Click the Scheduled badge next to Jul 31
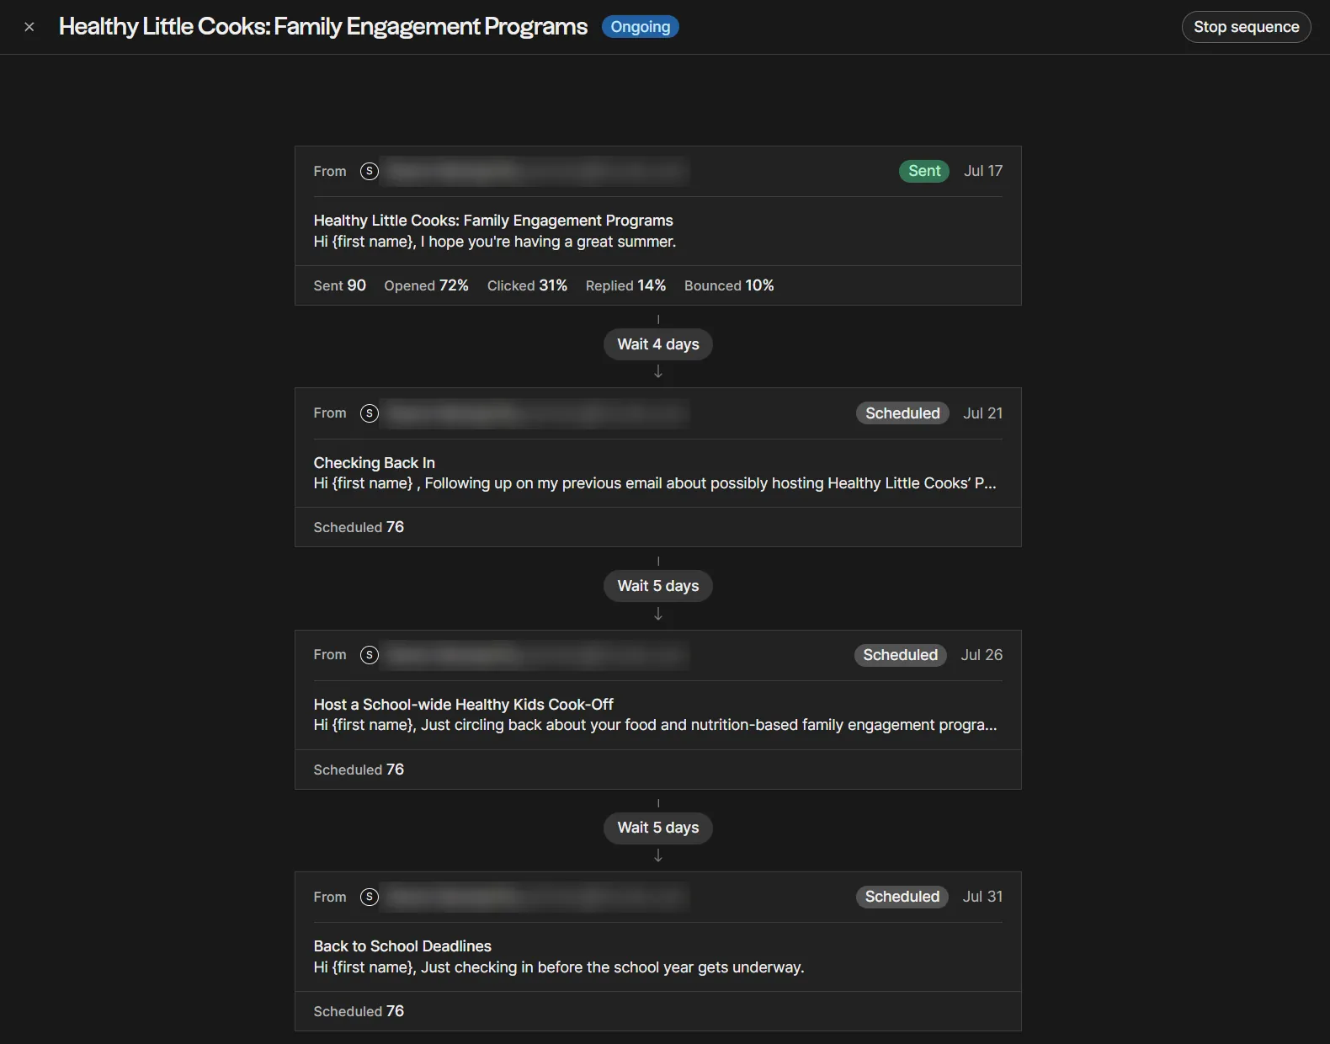 point(902,897)
